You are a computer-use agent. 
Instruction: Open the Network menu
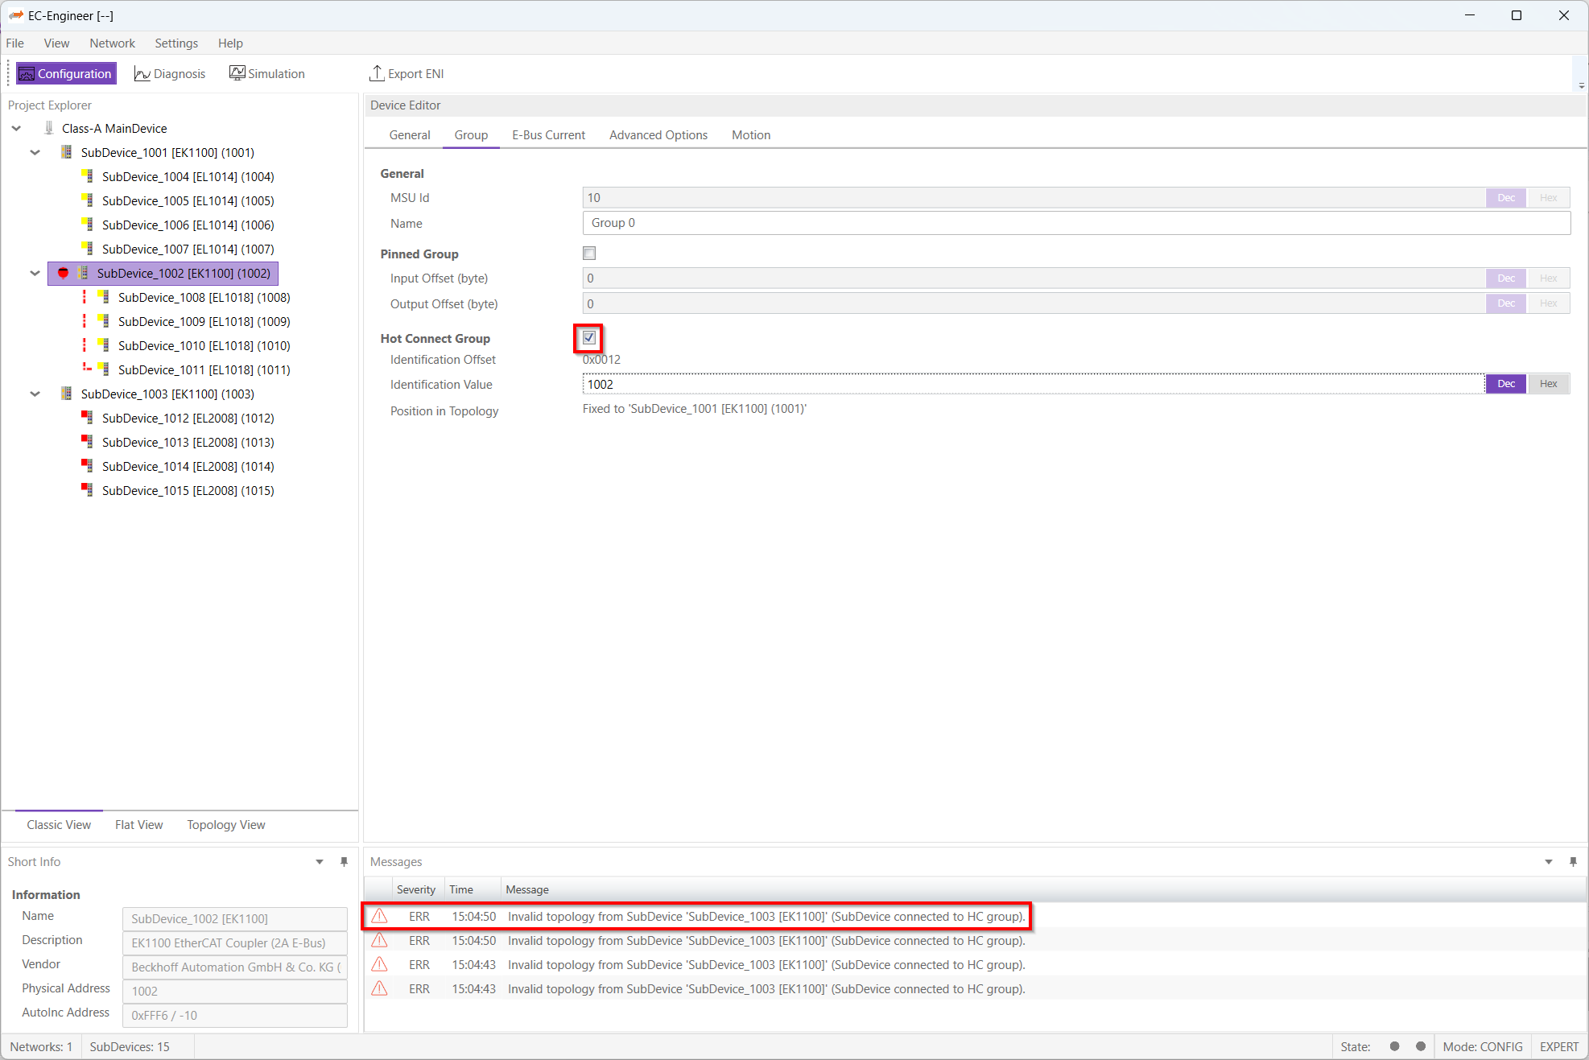112,43
